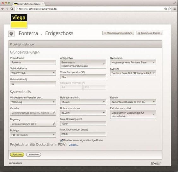Click the Spreizung min 5.0 field
178x172 pixels.
(71, 87)
